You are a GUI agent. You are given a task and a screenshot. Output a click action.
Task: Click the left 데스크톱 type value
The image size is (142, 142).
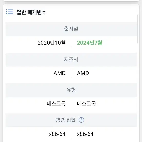(56, 103)
